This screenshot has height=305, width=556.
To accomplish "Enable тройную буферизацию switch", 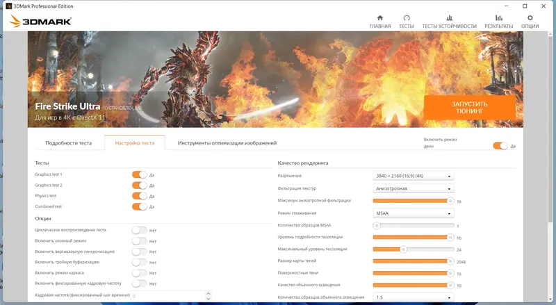I will pos(139,262).
